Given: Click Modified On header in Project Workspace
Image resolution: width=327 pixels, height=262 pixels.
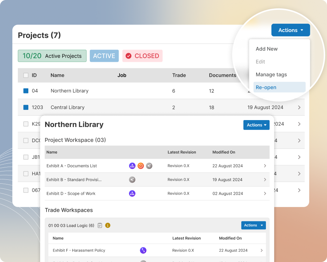Looking at the screenshot, I should (x=224, y=152).
